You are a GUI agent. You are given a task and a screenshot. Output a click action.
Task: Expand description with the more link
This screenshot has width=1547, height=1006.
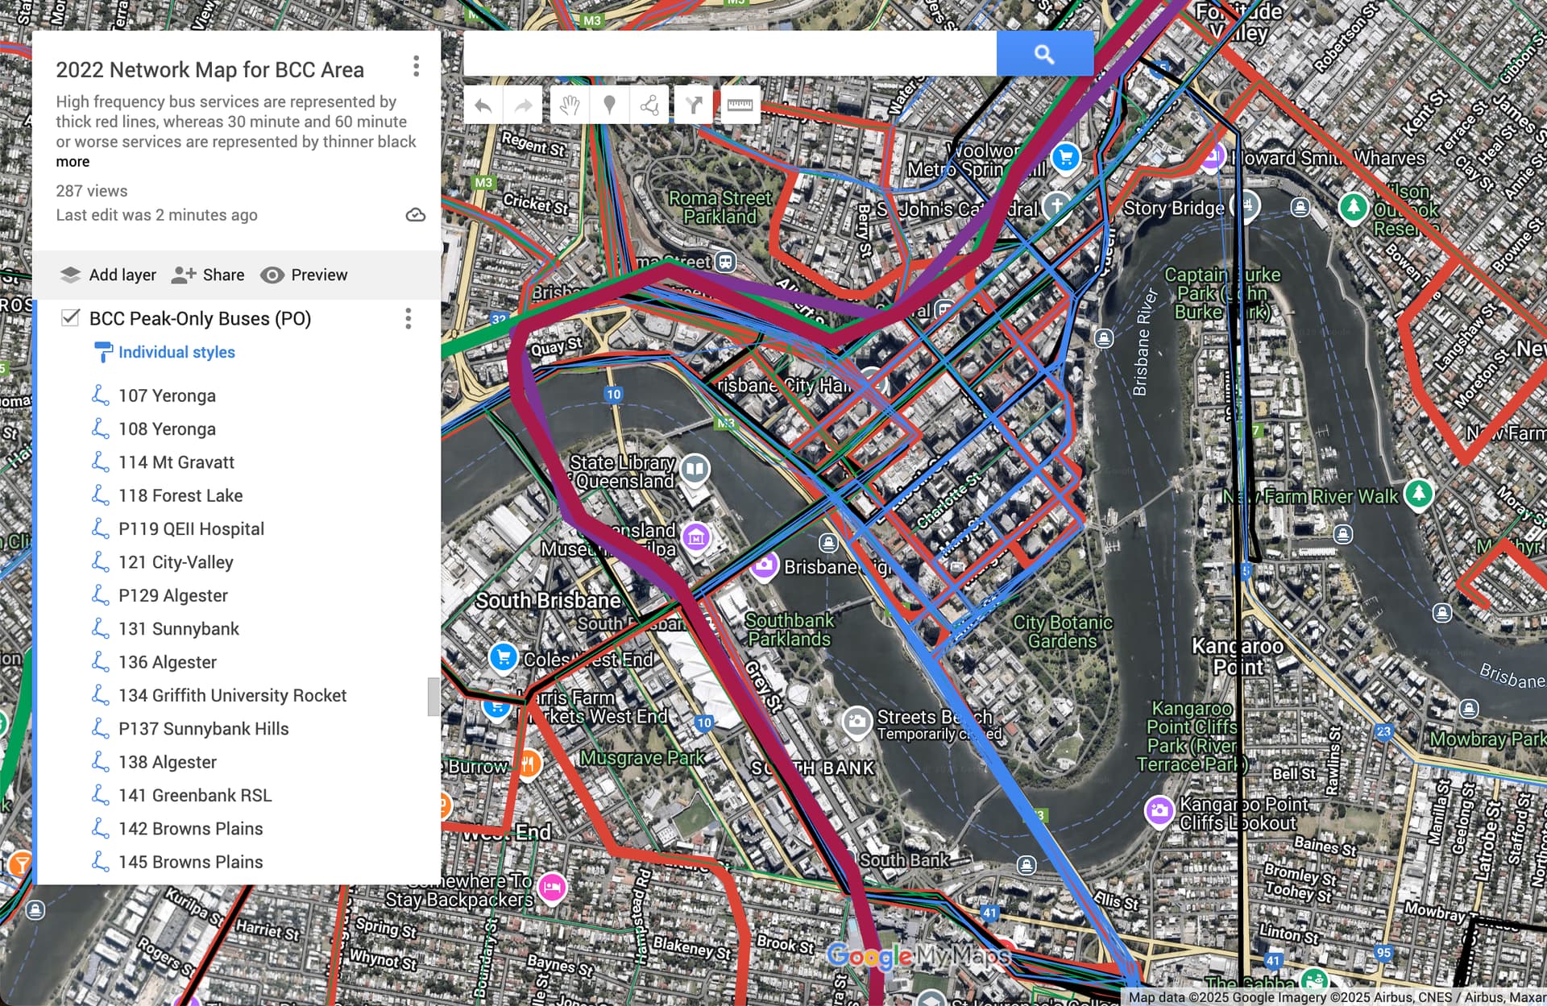pyautogui.click(x=73, y=162)
